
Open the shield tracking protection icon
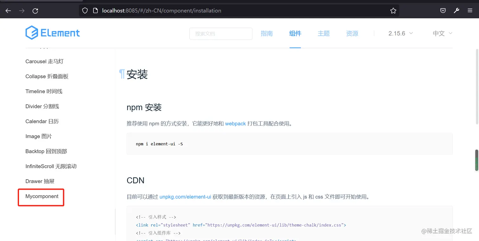click(x=85, y=11)
